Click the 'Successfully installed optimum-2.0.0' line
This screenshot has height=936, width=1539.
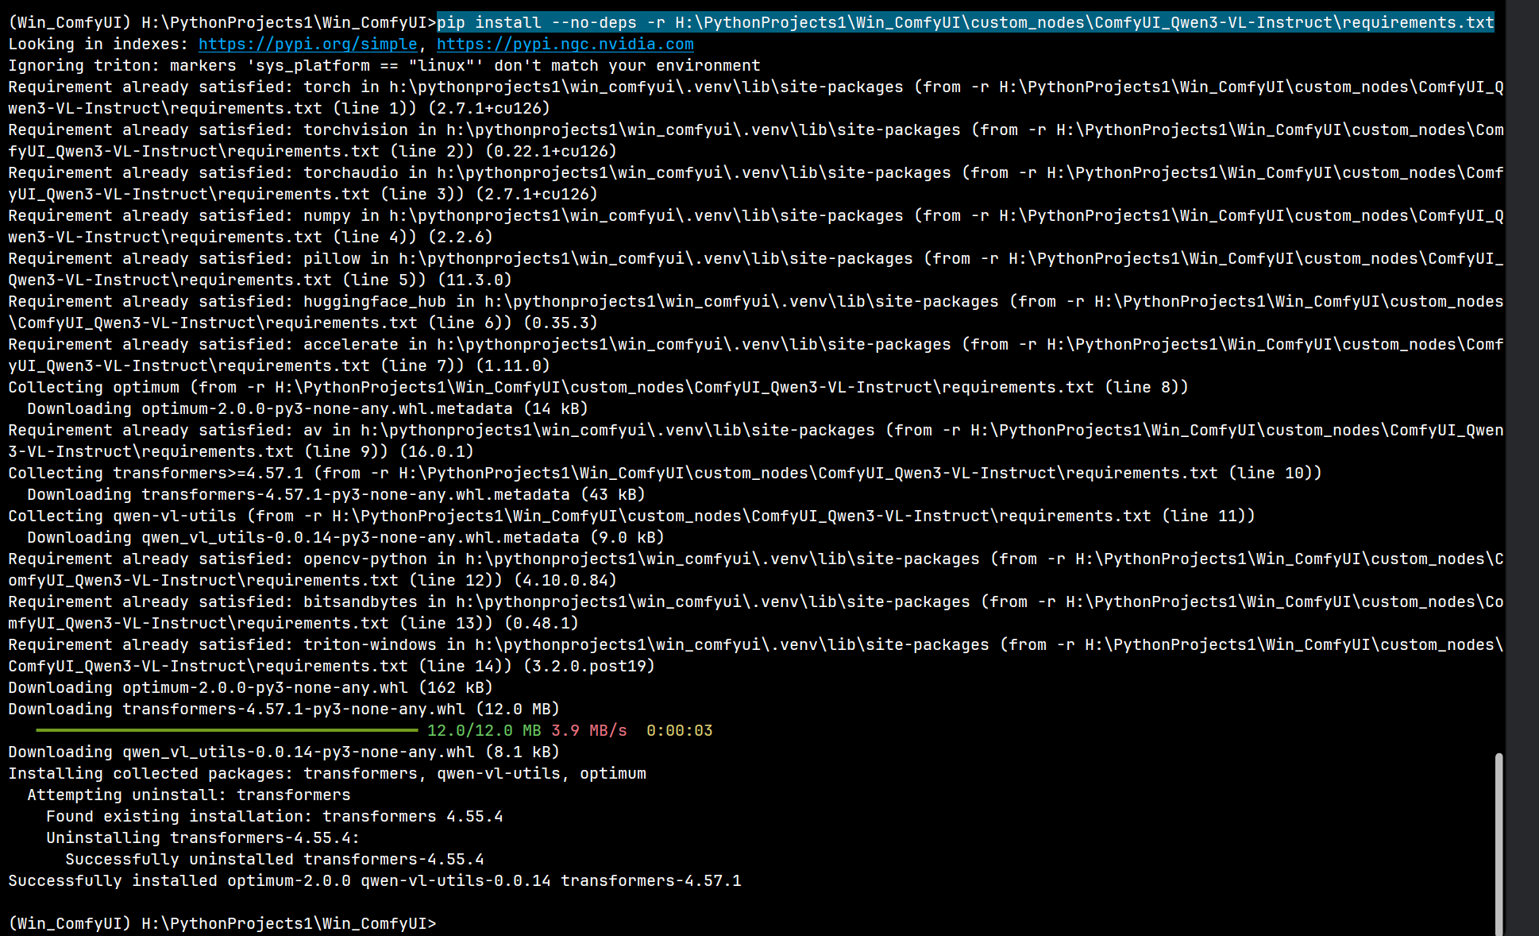click(375, 881)
